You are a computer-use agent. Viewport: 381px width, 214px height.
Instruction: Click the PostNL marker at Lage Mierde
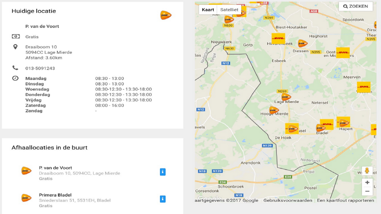286,97
